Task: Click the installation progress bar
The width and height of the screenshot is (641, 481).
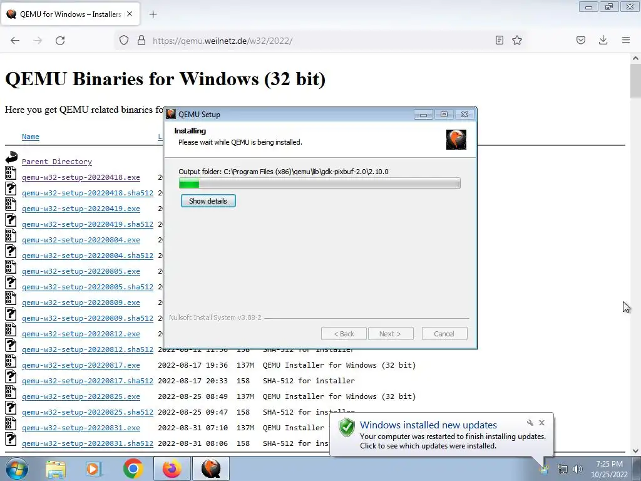Action: 320,184
